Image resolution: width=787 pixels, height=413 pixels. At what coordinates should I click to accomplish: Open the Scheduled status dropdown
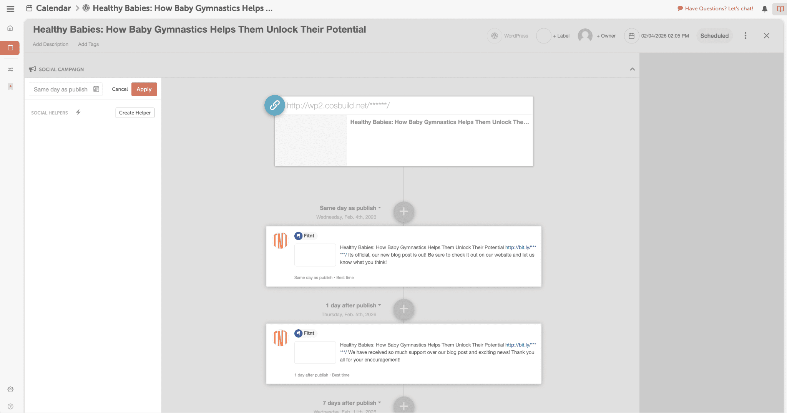[x=714, y=36]
